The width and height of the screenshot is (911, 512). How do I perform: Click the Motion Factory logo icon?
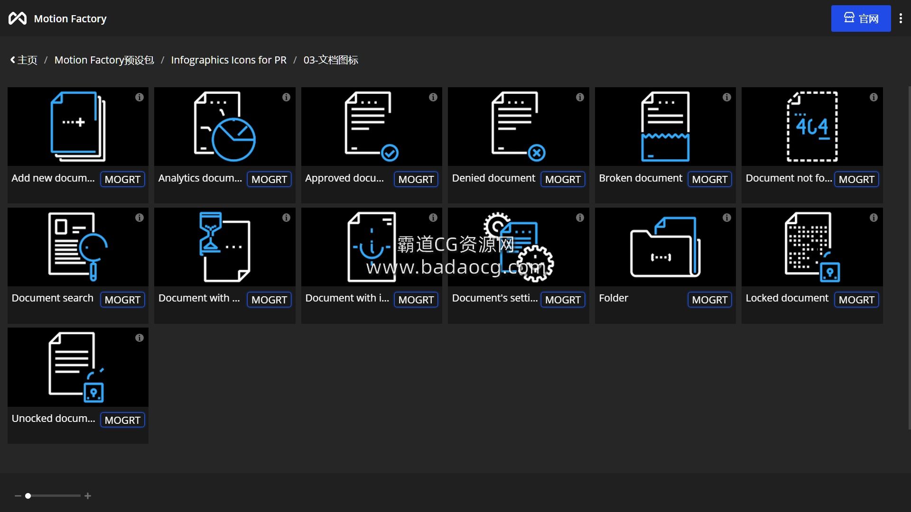coord(18,18)
